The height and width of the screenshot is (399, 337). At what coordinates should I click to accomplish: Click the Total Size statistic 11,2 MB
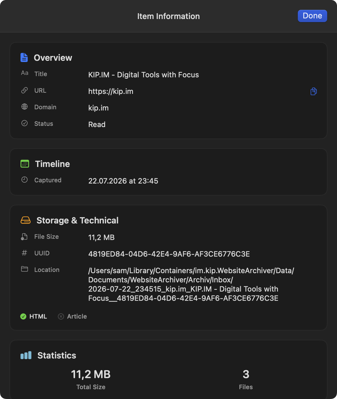tap(91, 374)
